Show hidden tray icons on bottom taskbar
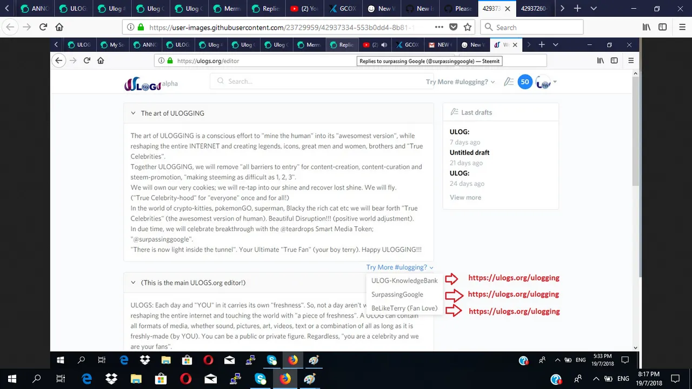692x389 pixels. (596, 379)
